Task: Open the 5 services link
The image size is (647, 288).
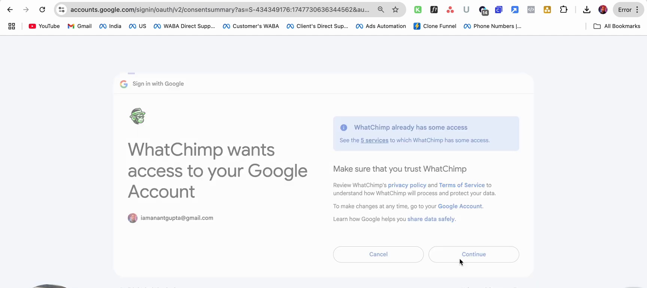Action: tap(374, 140)
